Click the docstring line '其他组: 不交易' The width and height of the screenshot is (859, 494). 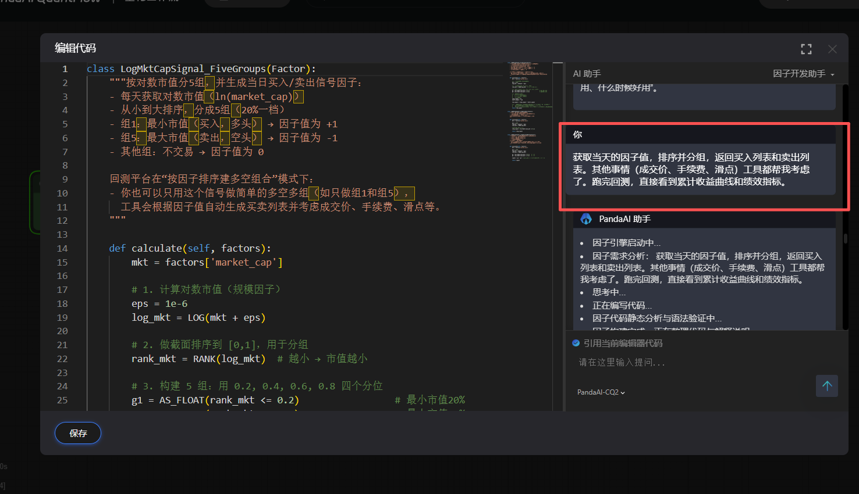[x=187, y=152]
